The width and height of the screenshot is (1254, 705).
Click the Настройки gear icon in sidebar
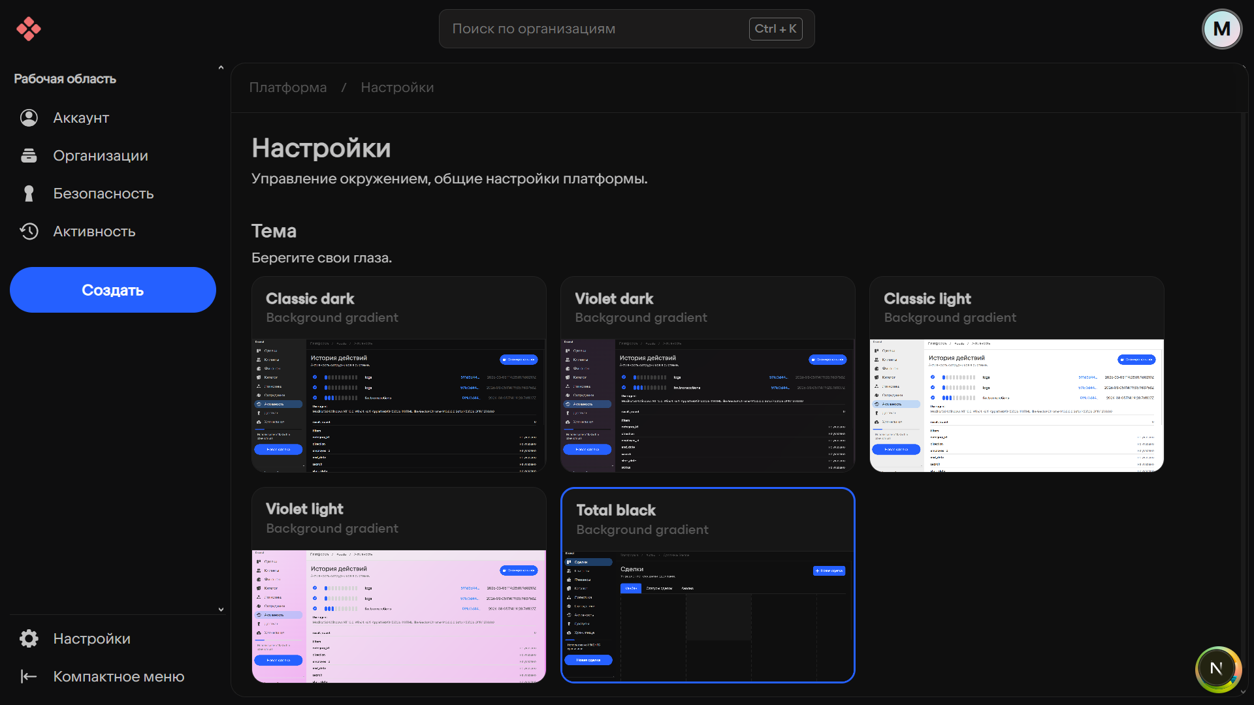click(x=29, y=638)
